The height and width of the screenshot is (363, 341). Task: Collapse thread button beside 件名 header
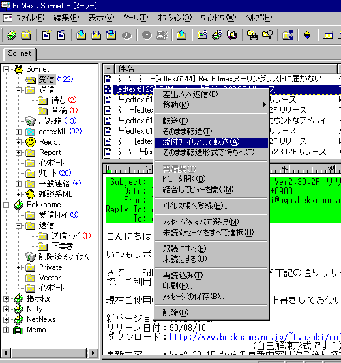tap(108, 69)
